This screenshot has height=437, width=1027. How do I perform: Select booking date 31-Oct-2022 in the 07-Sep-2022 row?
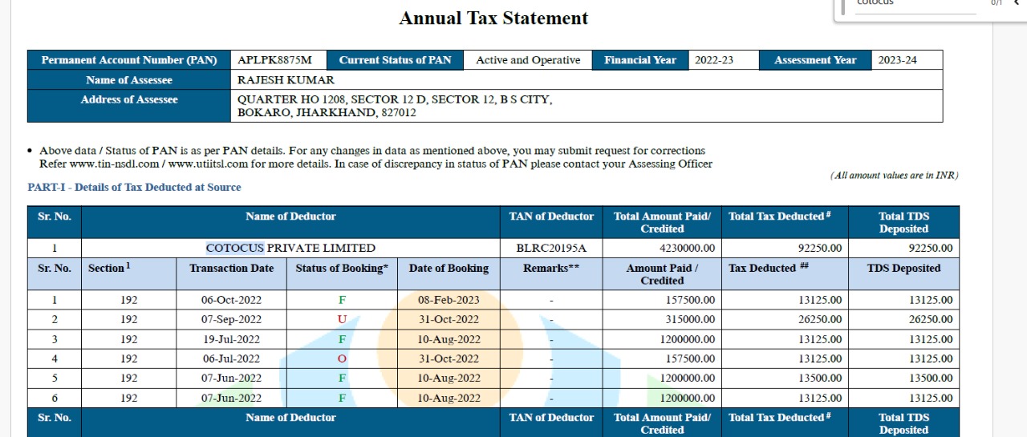tap(449, 319)
